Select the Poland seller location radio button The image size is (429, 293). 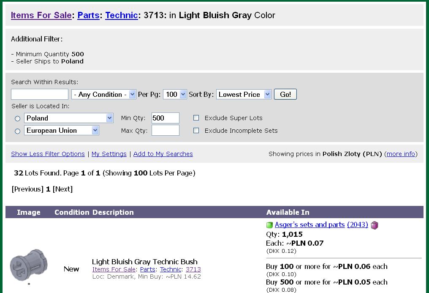17,118
